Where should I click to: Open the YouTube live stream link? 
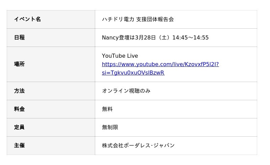pyautogui.click(x=160, y=64)
